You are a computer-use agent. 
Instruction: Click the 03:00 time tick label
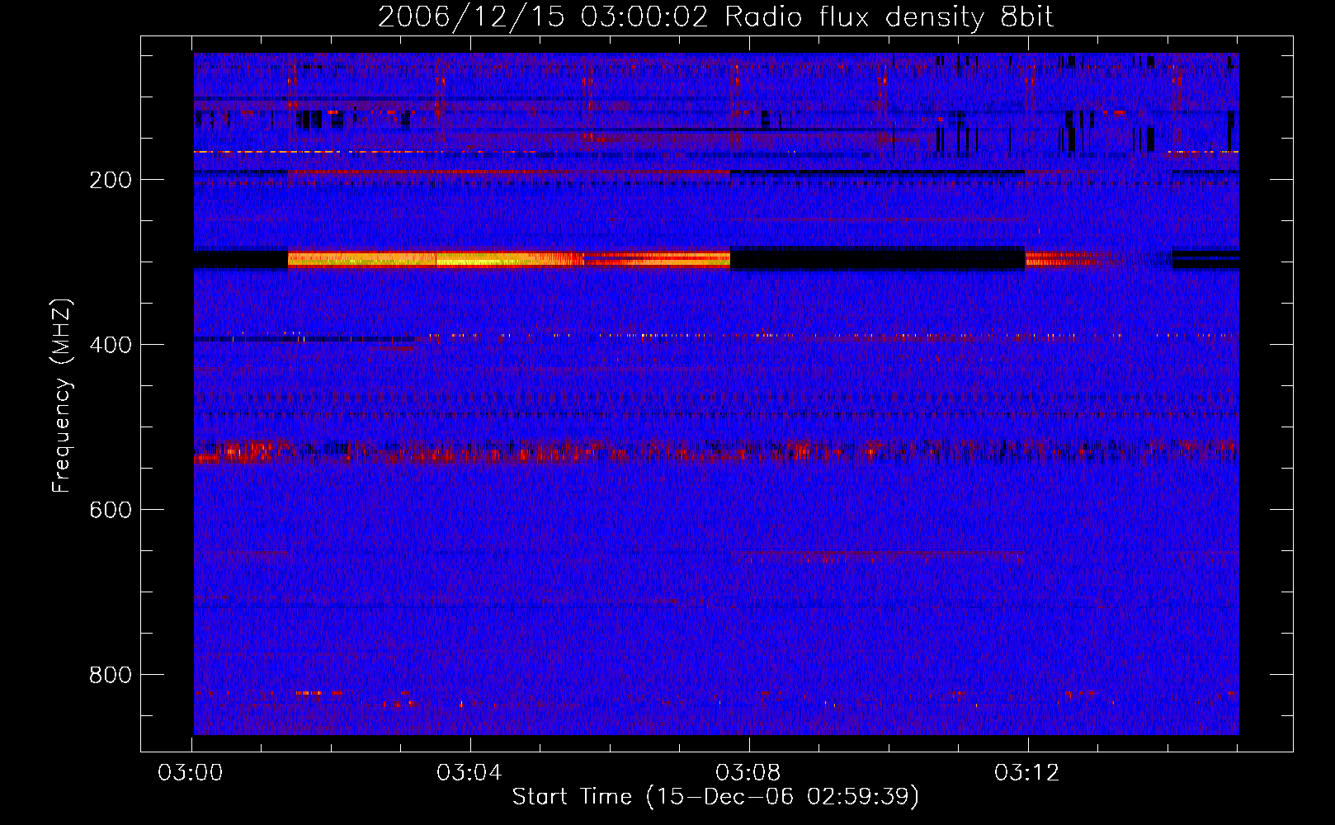click(x=191, y=773)
